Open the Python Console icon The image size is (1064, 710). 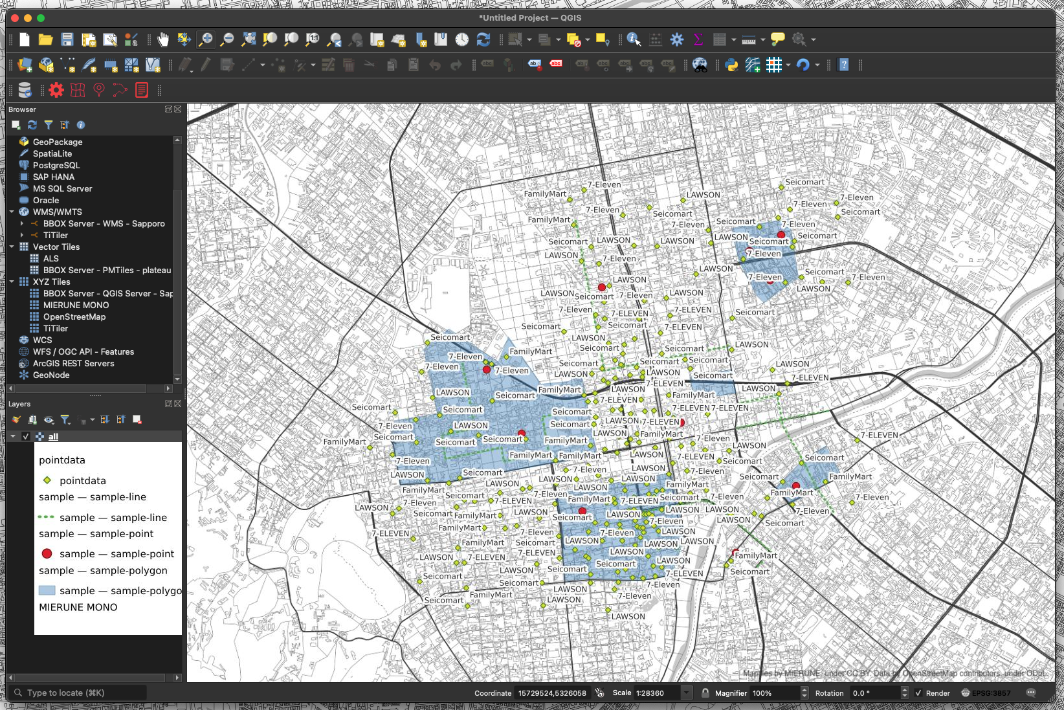731,65
